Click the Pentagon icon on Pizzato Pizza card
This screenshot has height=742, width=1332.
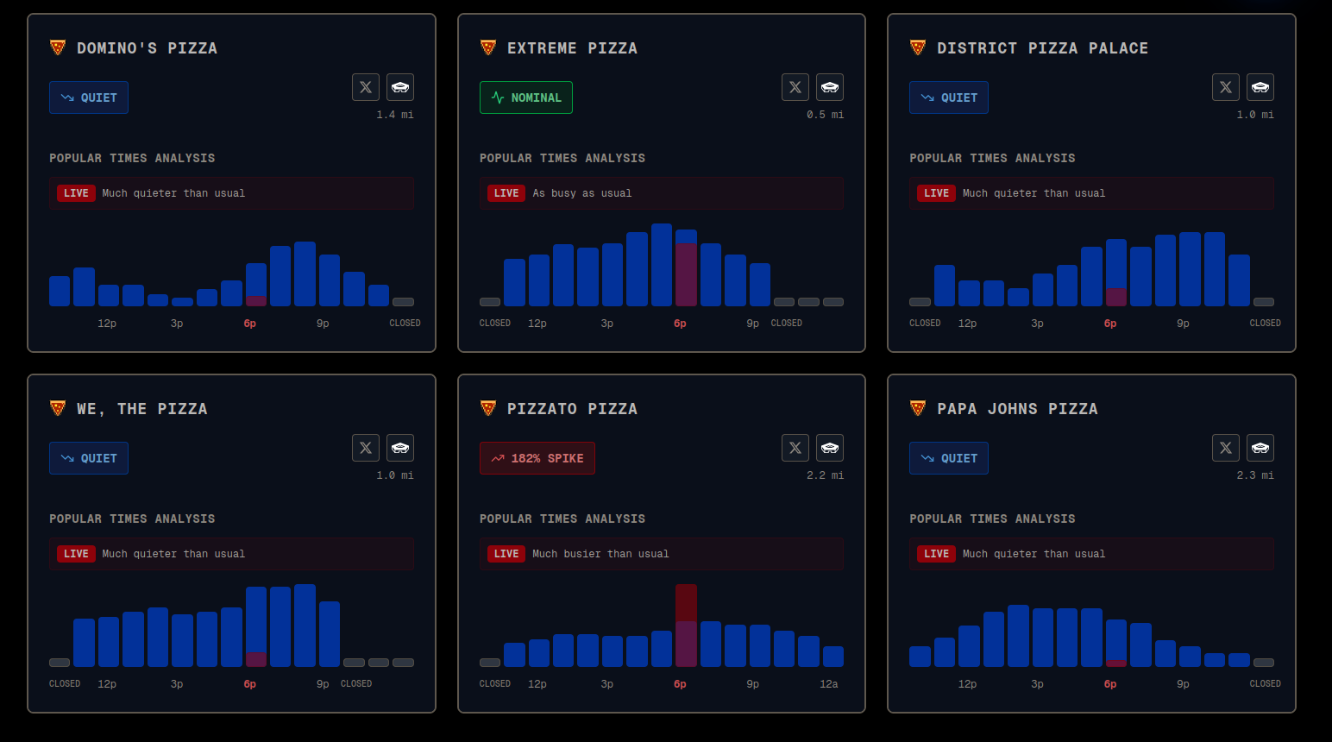point(830,448)
